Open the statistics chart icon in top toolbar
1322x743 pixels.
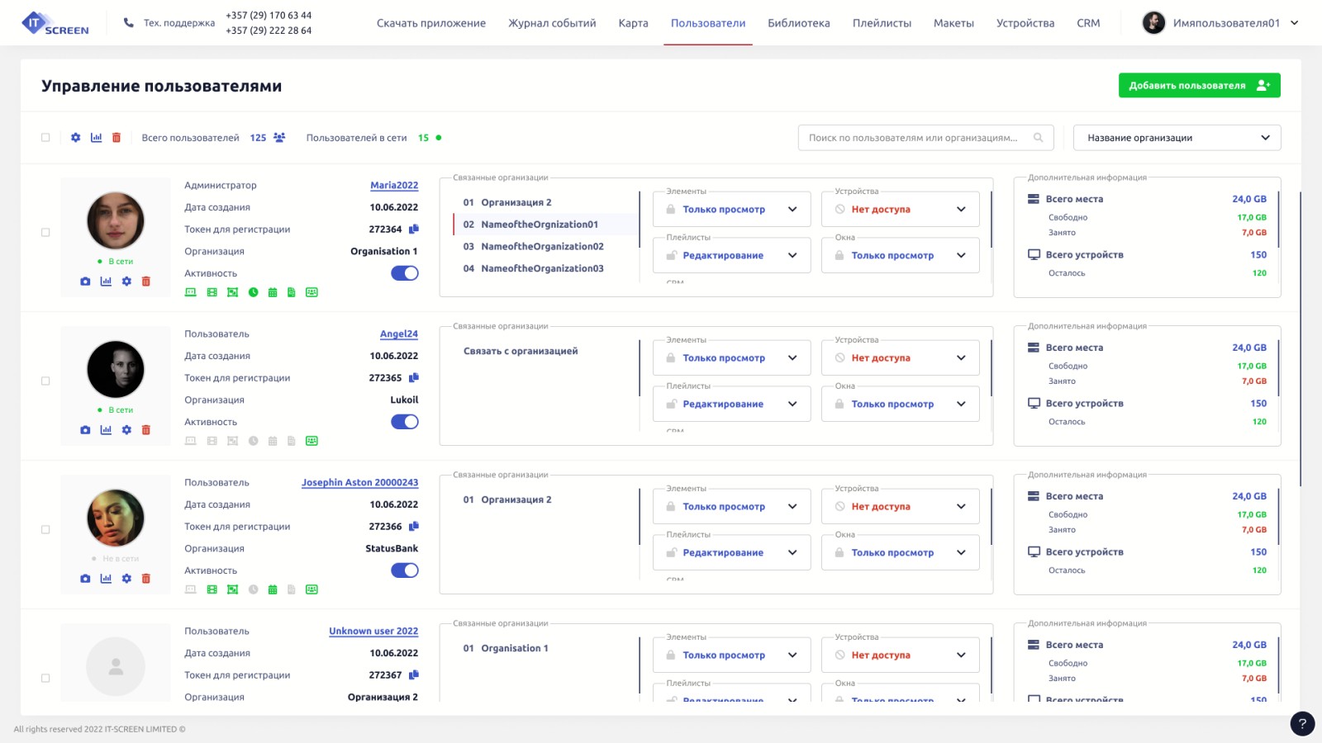tap(97, 138)
